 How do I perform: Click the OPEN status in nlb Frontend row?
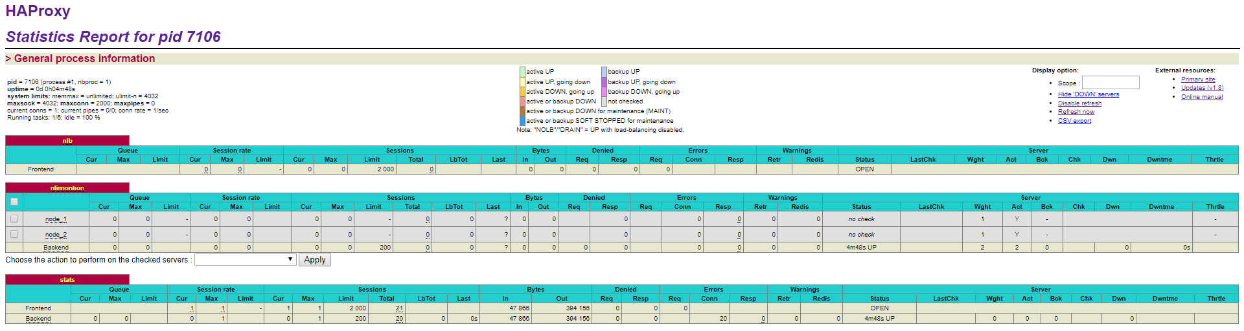(864, 169)
